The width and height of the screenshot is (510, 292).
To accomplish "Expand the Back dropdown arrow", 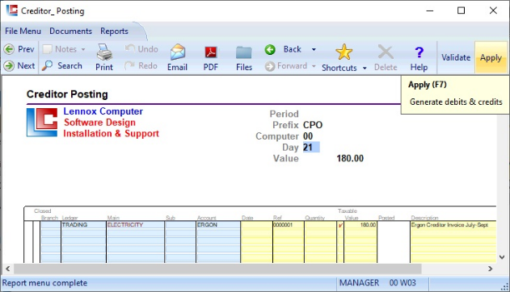I will tap(314, 49).
